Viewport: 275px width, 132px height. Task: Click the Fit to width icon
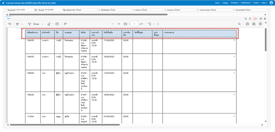click(126, 24)
